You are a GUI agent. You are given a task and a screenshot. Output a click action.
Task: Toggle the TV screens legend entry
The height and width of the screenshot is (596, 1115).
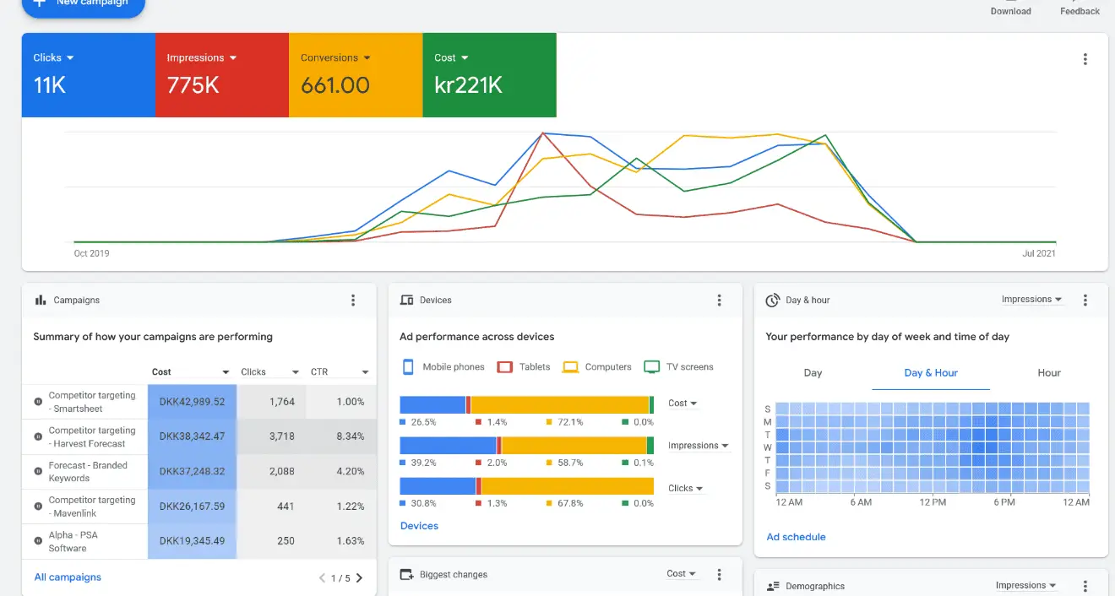point(672,366)
